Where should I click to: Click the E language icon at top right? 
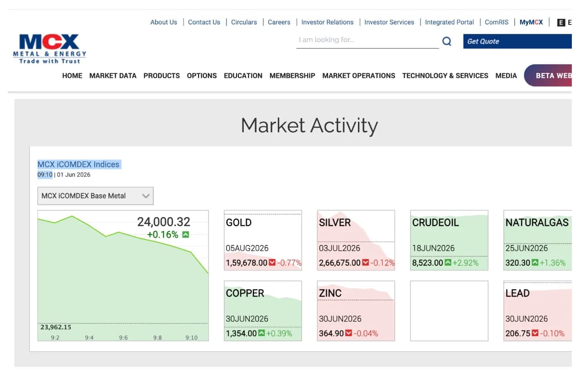(561, 22)
